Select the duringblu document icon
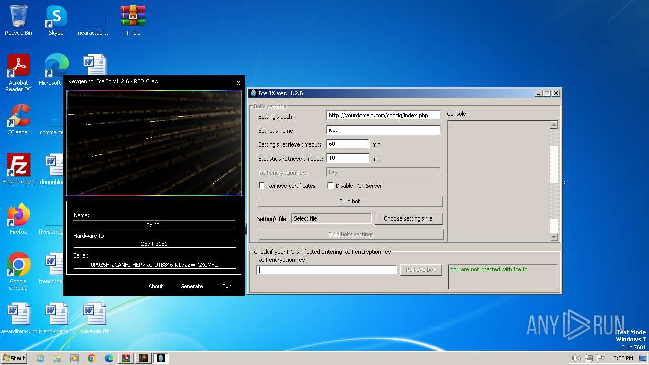Image resolution: width=649 pixels, height=365 pixels. 51,169
